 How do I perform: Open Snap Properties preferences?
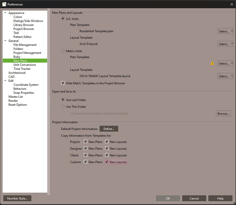pyautogui.click(x=24, y=93)
